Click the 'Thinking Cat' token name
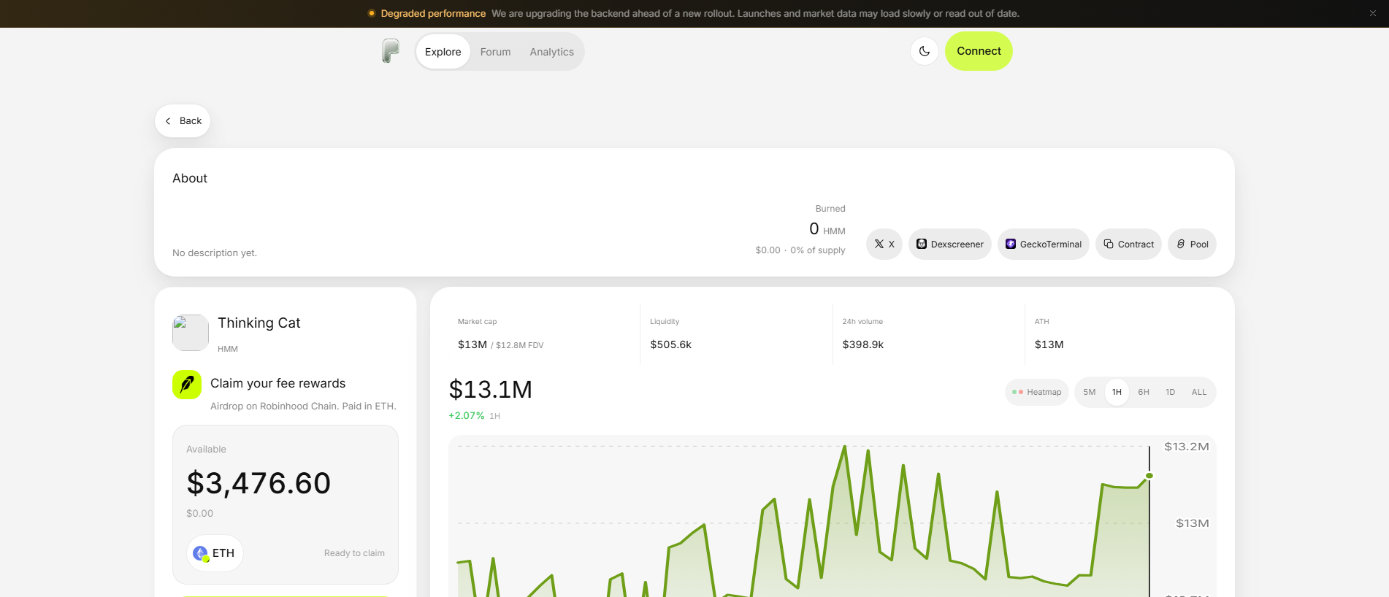Viewport: 1389px width, 597px height. pyautogui.click(x=259, y=323)
